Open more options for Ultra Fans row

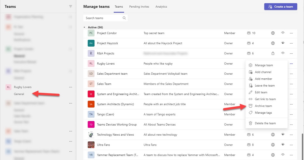pos(291,145)
